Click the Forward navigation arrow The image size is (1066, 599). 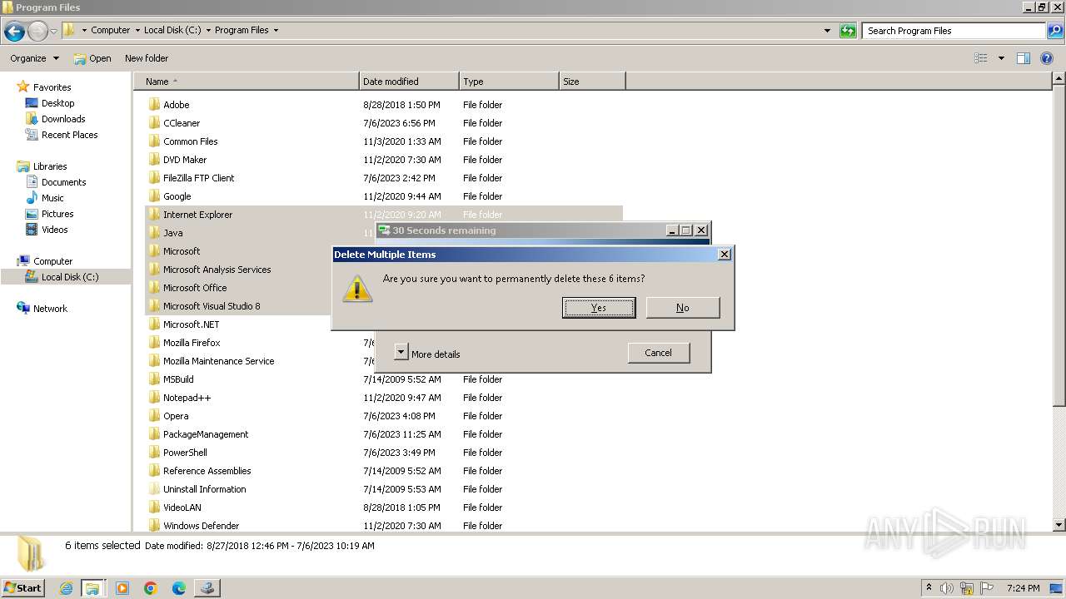tap(37, 31)
